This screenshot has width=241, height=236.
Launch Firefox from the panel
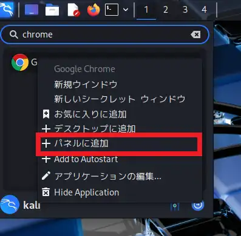pos(93,10)
